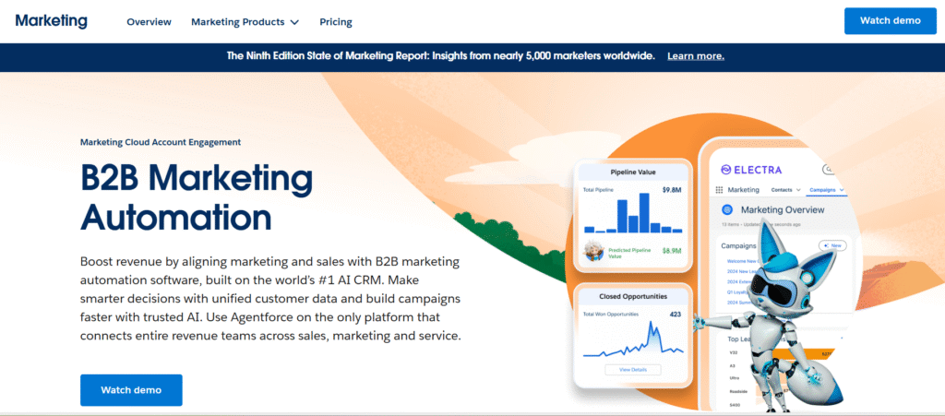
Task: Select the $9.8M total pipeline value
Action: click(672, 190)
